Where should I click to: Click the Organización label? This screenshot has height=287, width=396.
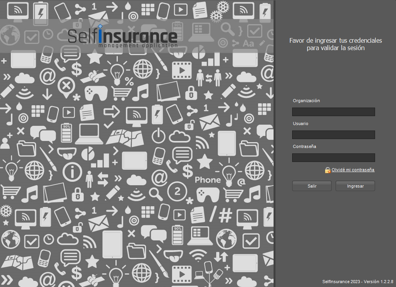pyautogui.click(x=306, y=101)
